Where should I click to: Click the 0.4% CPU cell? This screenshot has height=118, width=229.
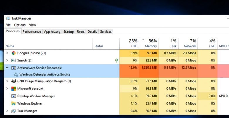point(129,111)
